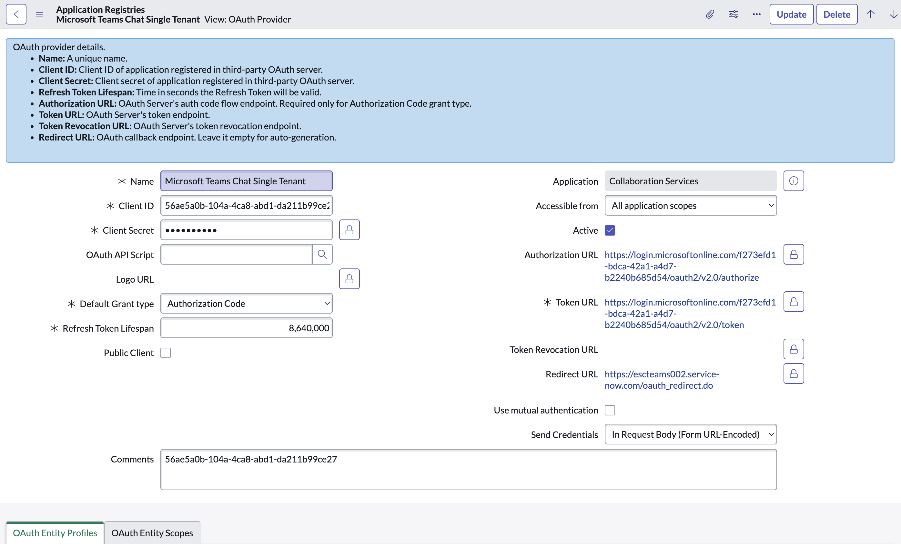Click the 'Logo URL' field label
Viewport: 901px width, 544px height.
coord(135,279)
